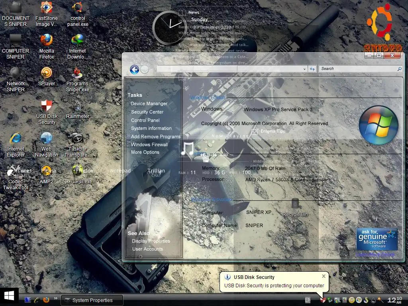The height and width of the screenshot is (306, 408).
Task: Click the Windows logo orb in System Properties
Action: (x=379, y=125)
